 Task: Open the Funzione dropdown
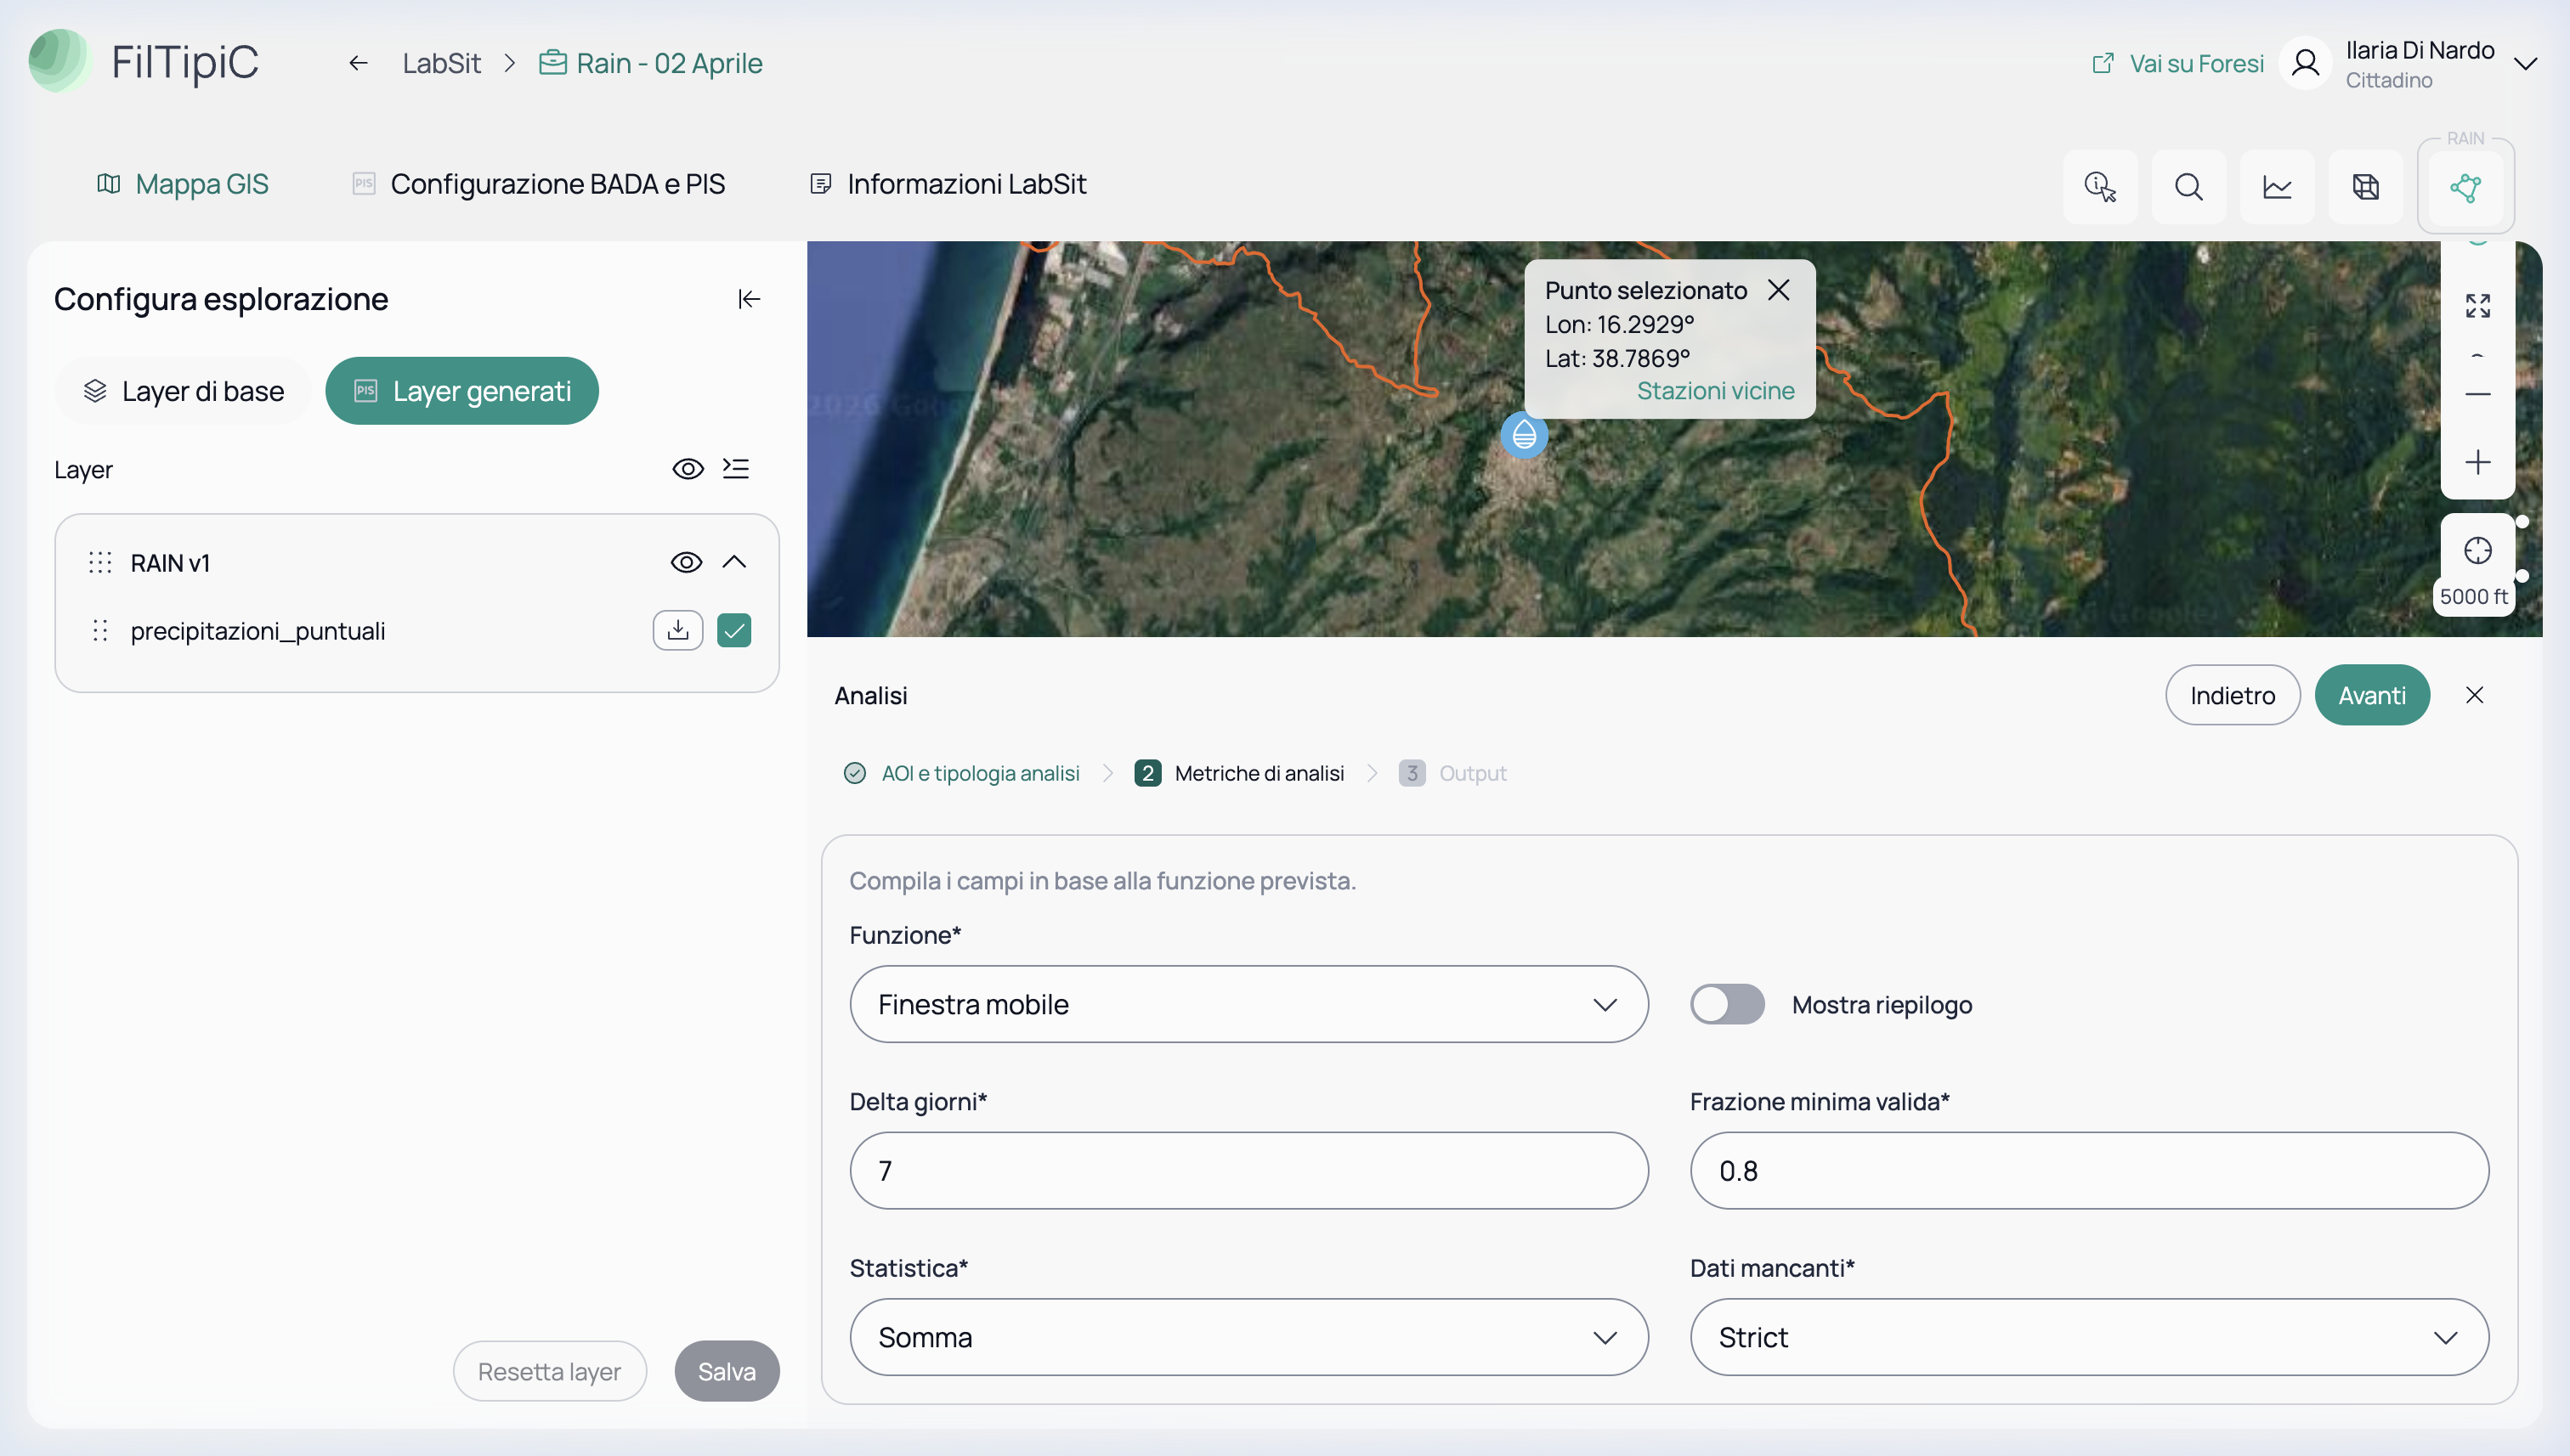(x=1248, y=1004)
